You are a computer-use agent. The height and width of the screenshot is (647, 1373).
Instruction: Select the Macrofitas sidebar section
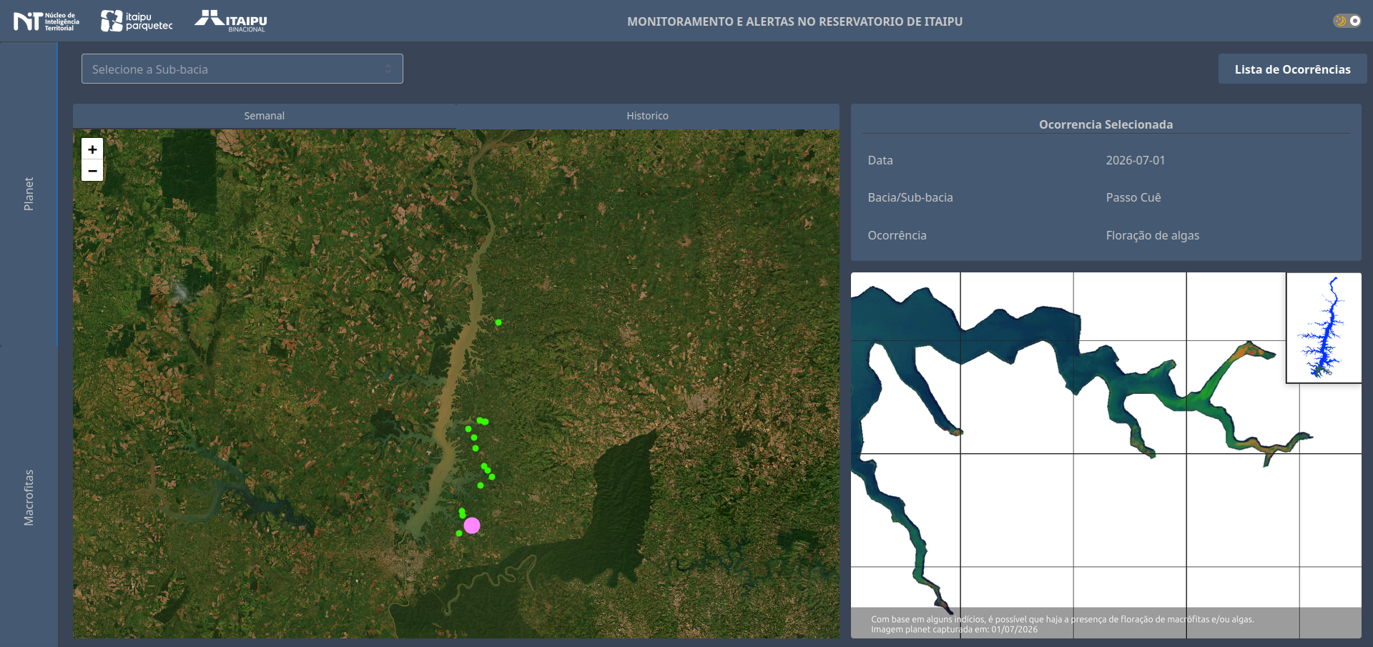pyautogui.click(x=29, y=498)
